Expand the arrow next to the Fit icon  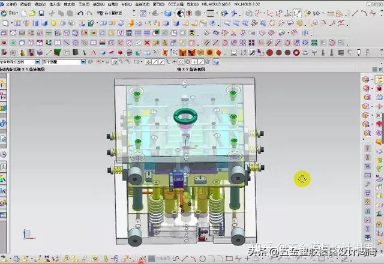click(x=149, y=13)
